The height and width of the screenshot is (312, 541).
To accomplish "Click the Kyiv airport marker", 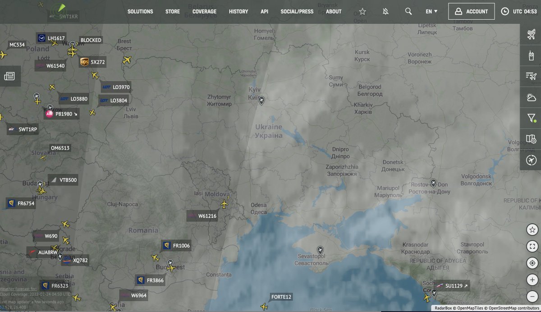I will click(x=261, y=100).
